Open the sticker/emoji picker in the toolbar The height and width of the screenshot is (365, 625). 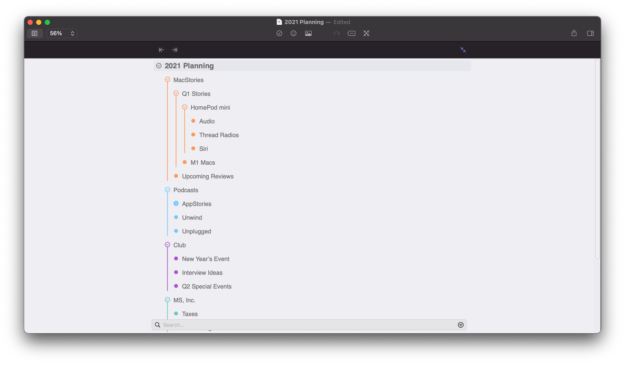pyautogui.click(x=294, y=33)
